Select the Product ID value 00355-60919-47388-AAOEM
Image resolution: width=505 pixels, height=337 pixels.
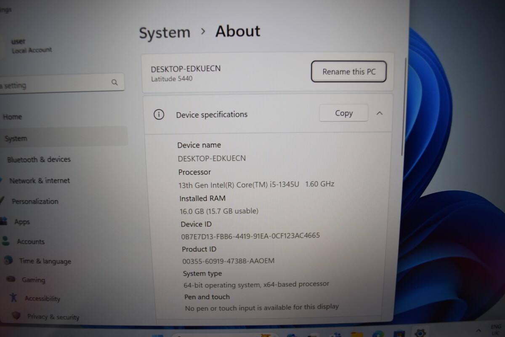point(228,261)
